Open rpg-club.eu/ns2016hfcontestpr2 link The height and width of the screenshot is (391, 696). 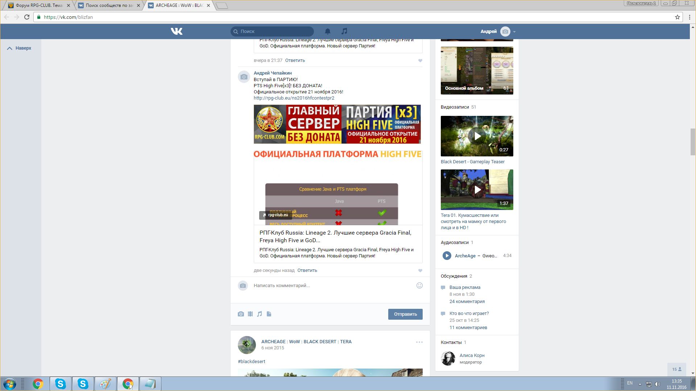tap(294, 98)
